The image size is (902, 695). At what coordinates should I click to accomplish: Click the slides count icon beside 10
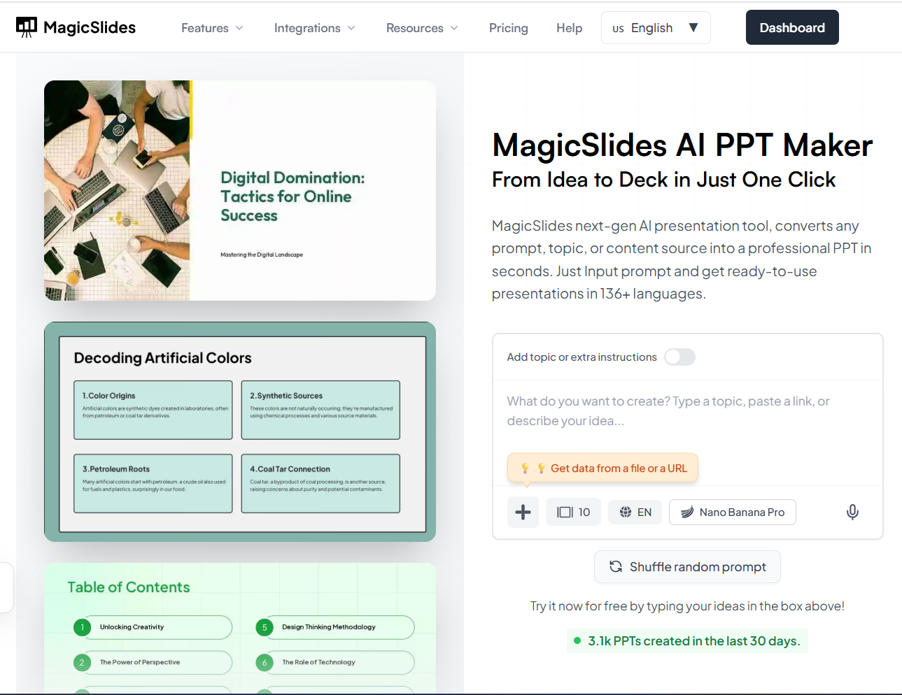(x=565, y=513)
